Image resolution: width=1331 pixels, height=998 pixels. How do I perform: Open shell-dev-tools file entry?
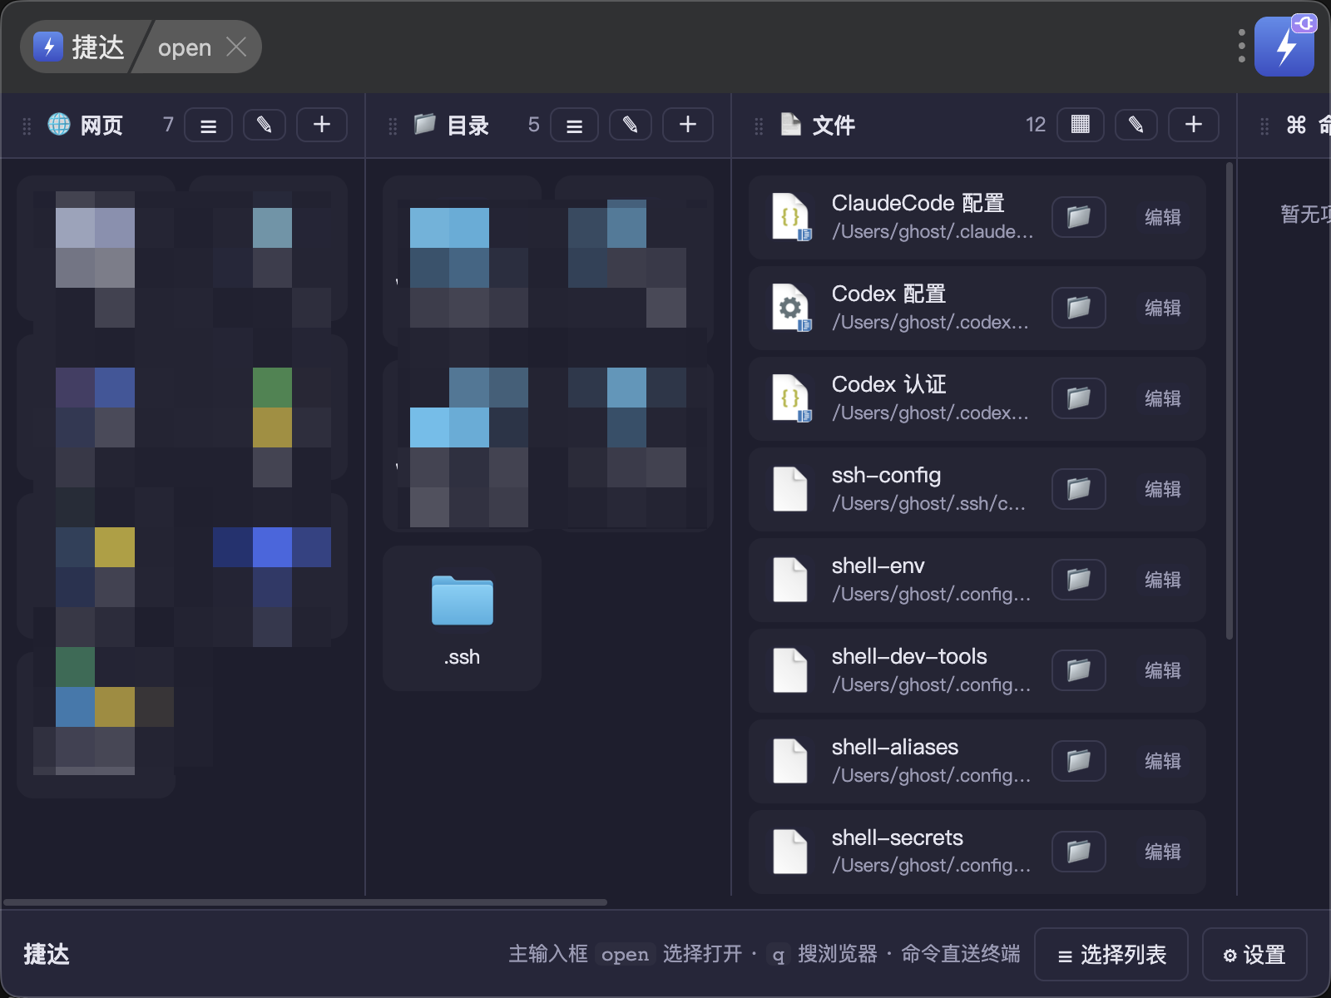tap(977, 670)
